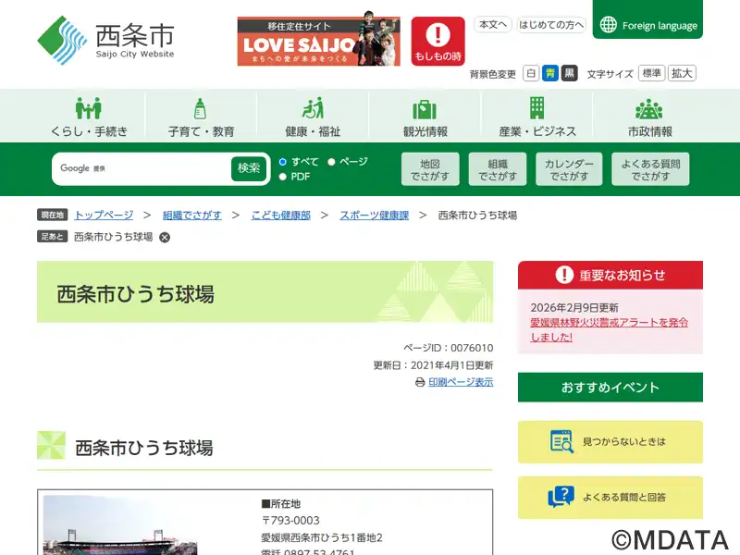Remove 西条市ひうち球場 from 足あと history
Viewport: 740px width, 555px height.
point(165,238)
